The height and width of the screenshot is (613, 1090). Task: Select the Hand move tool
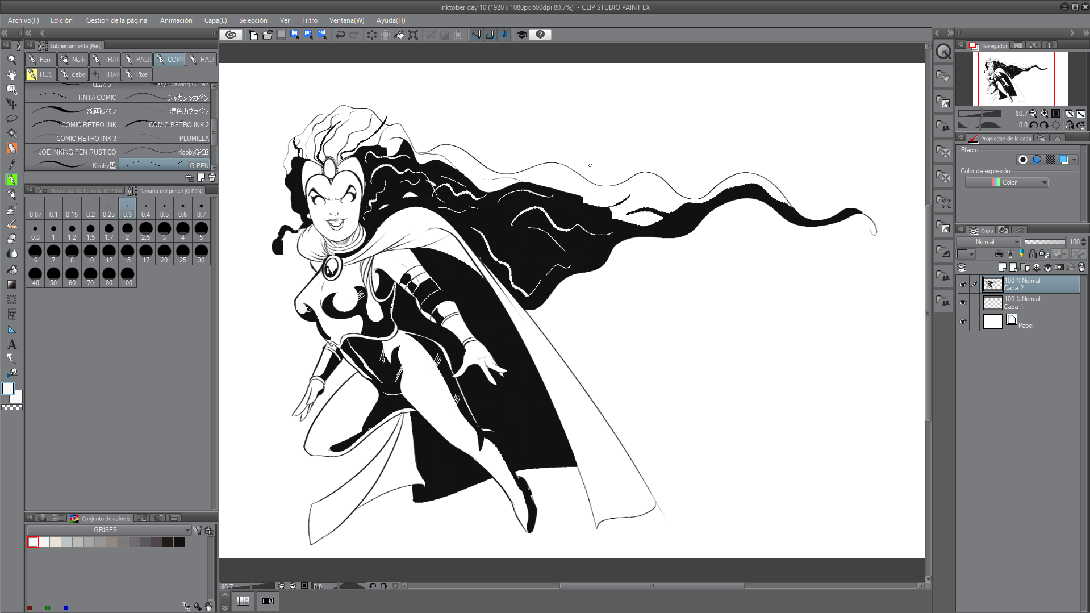click(11, 74)
